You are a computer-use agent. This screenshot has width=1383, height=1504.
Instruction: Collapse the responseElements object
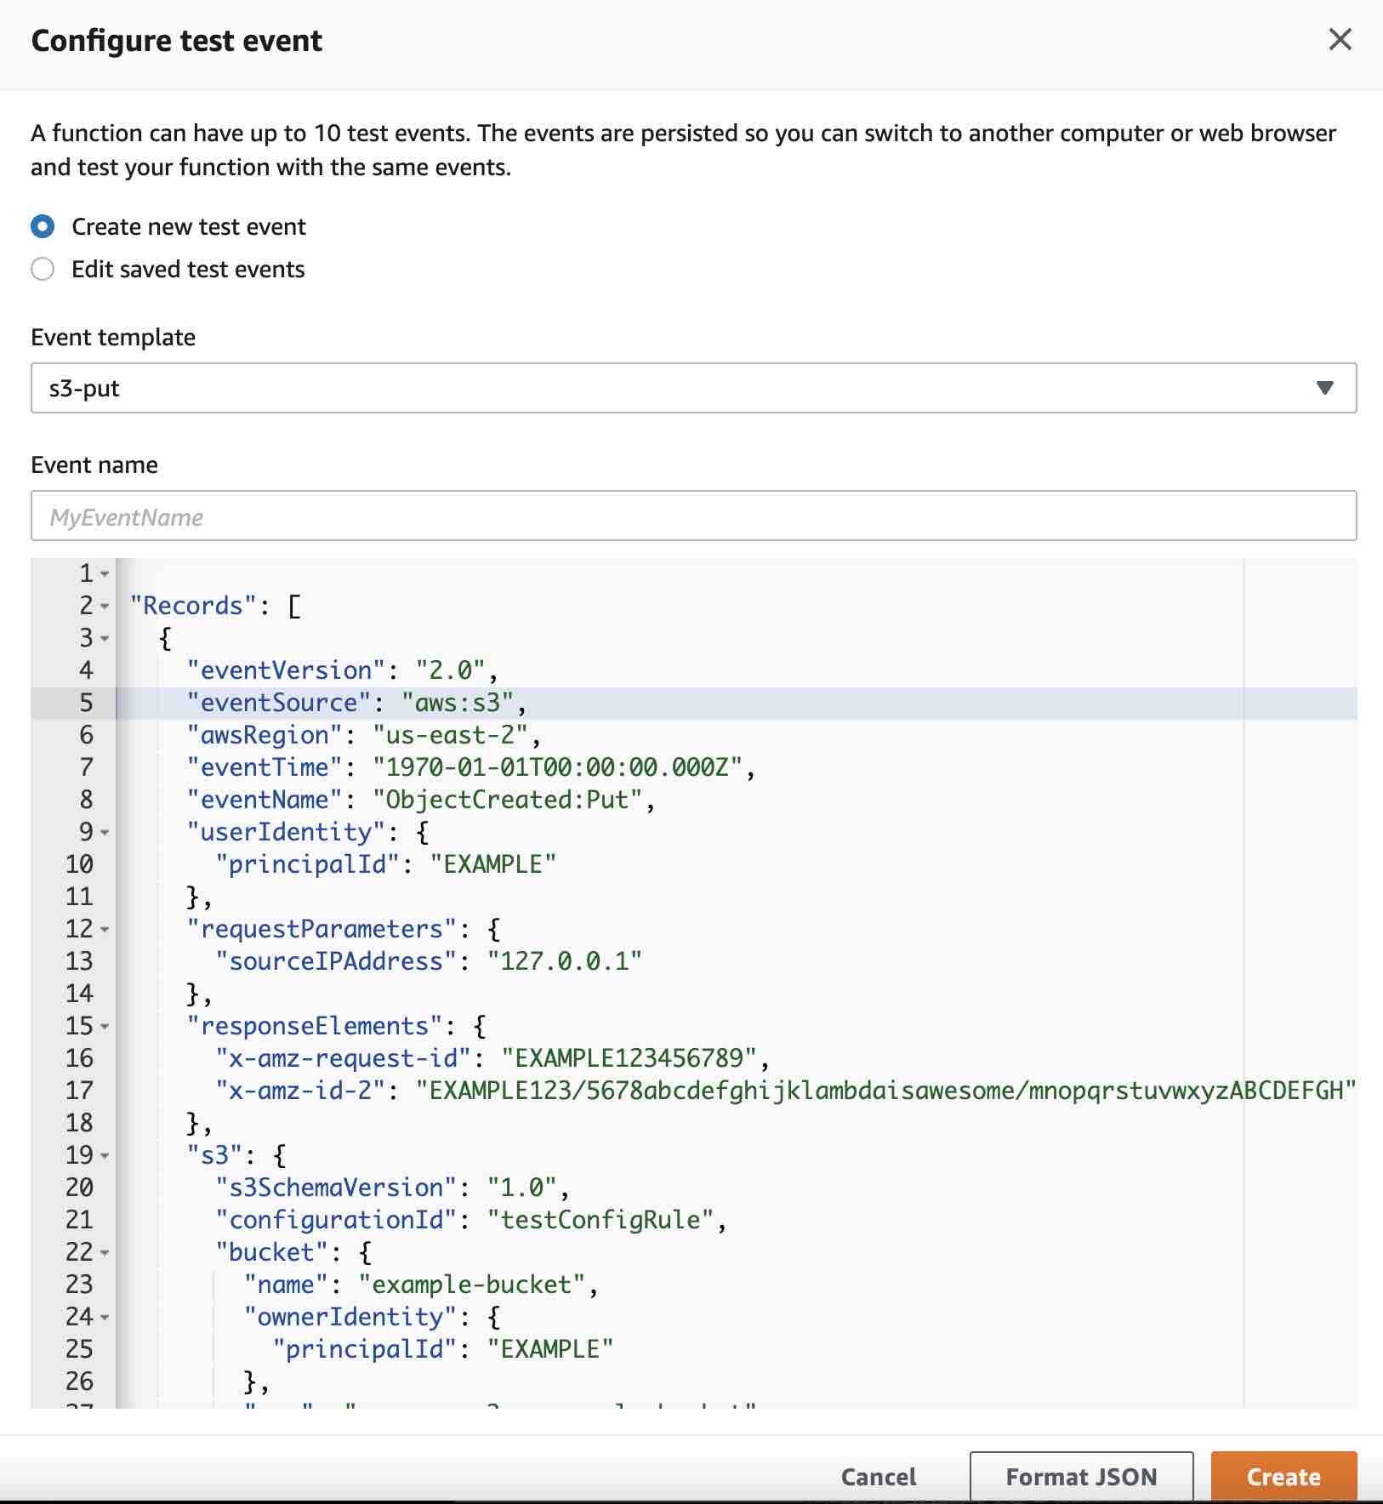104,1027
